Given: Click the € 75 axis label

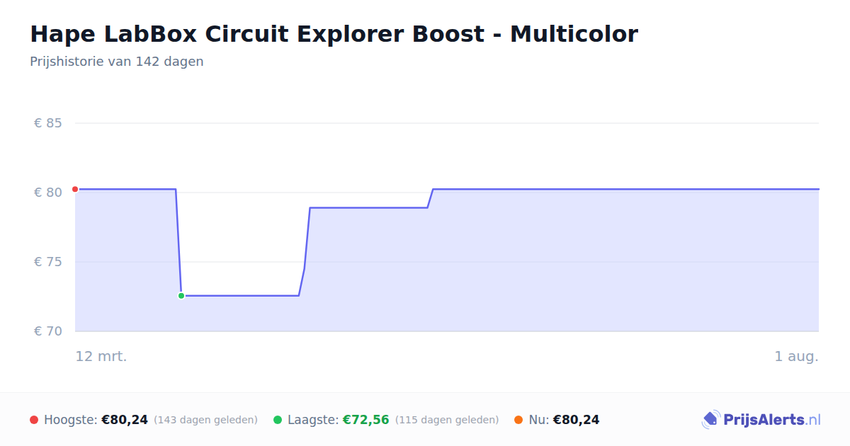Looking at the screenshot, I should (x=48, y=262).
